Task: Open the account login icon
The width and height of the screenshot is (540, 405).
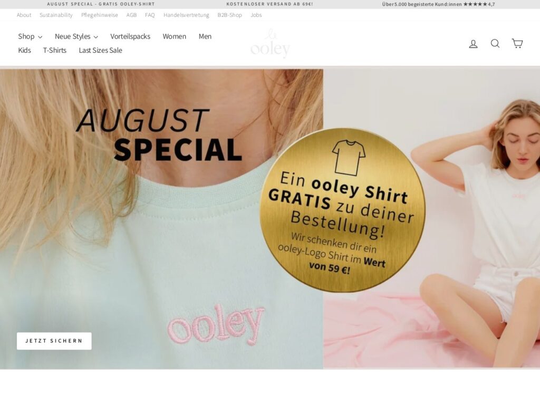Action: (x=473, y=44)
